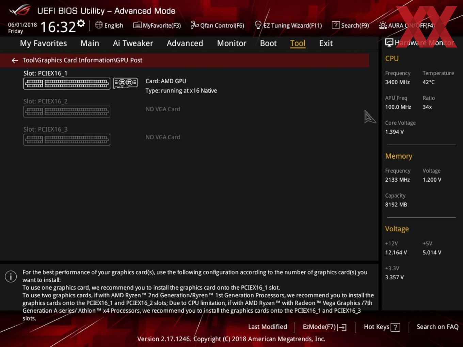Click breadcrumb Tool\Graphics Card Information\GPU Post
Image resolution: width=463 pixels, height=347 pixels.
tap(82, 60)
